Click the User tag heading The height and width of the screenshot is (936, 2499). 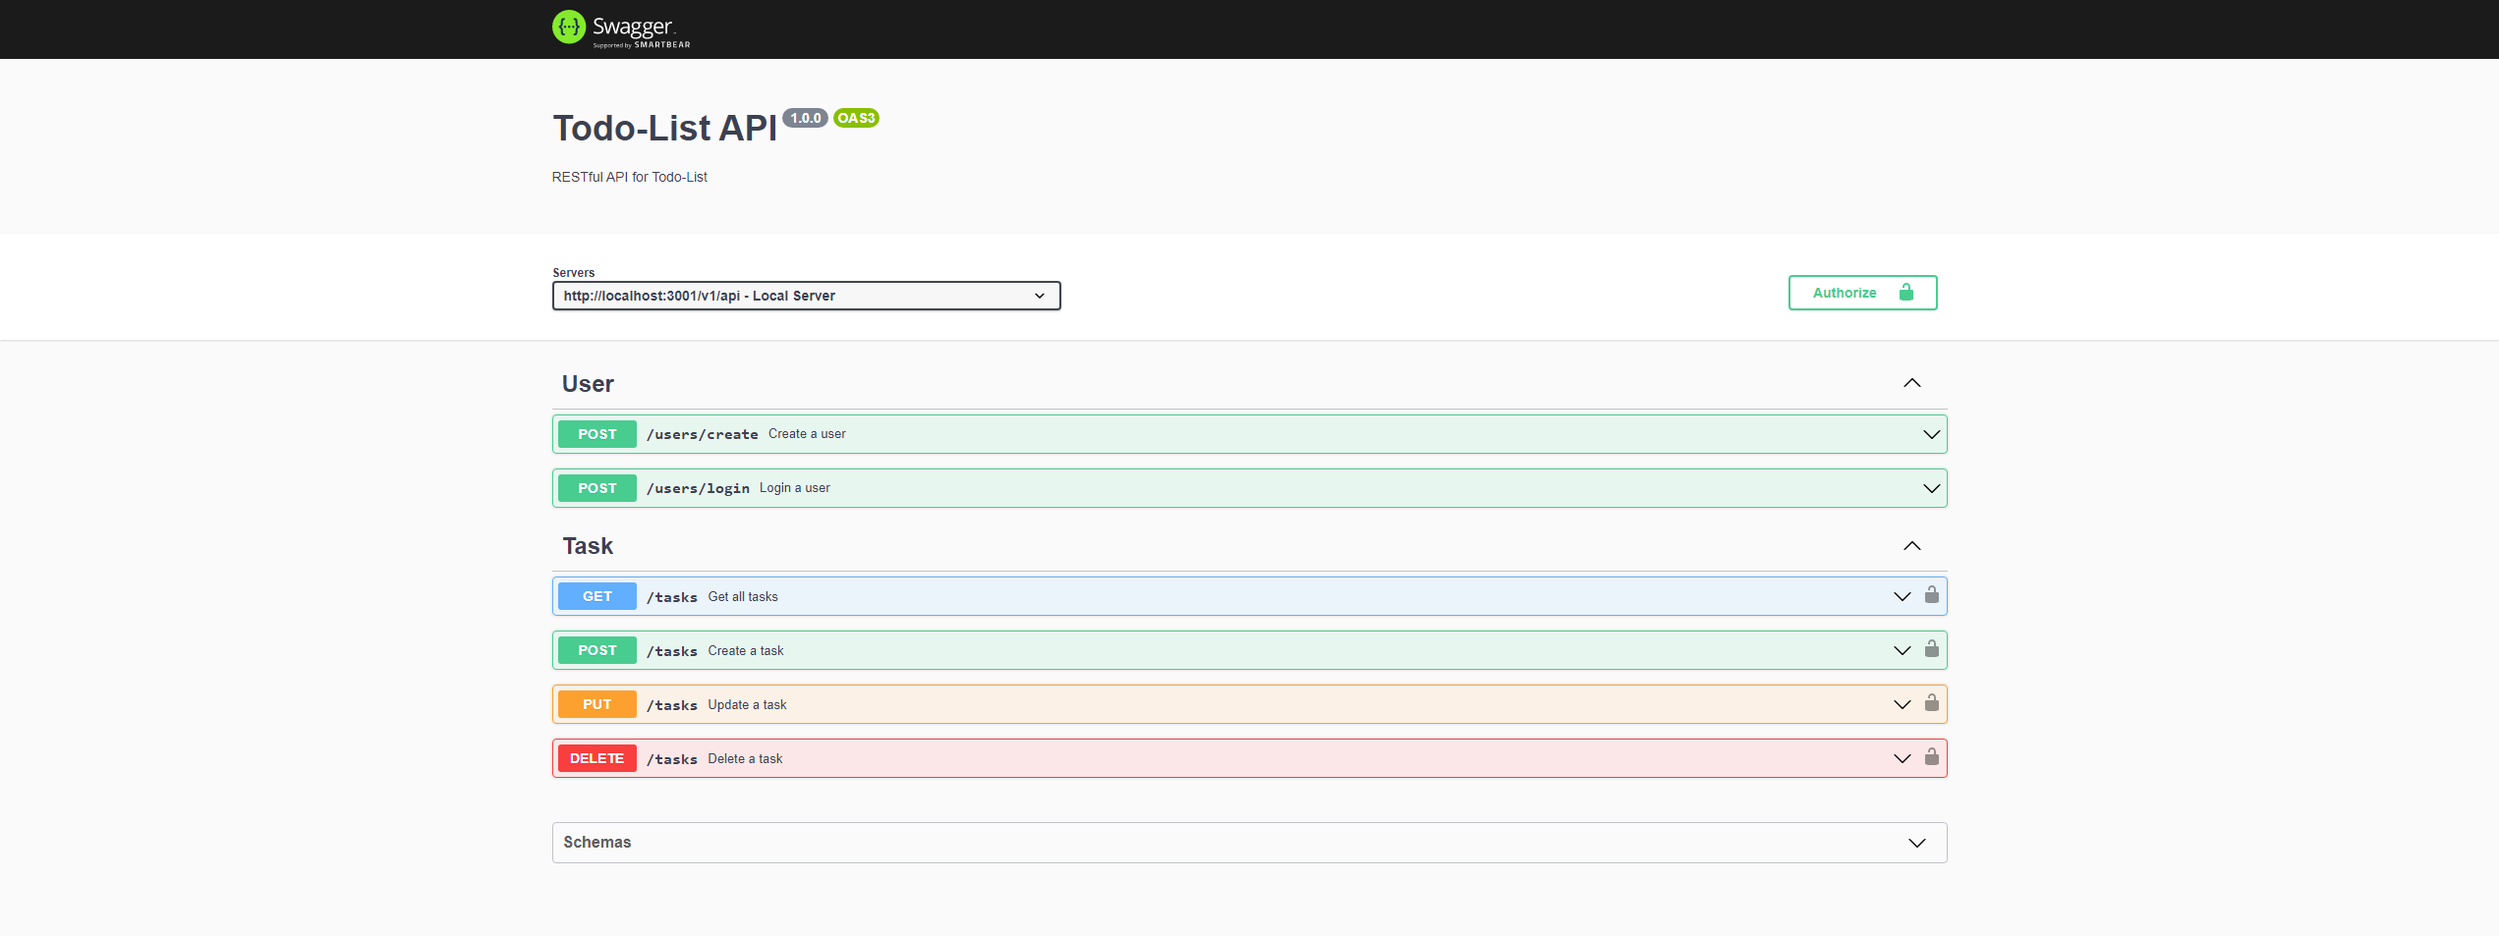coord(588,384)
